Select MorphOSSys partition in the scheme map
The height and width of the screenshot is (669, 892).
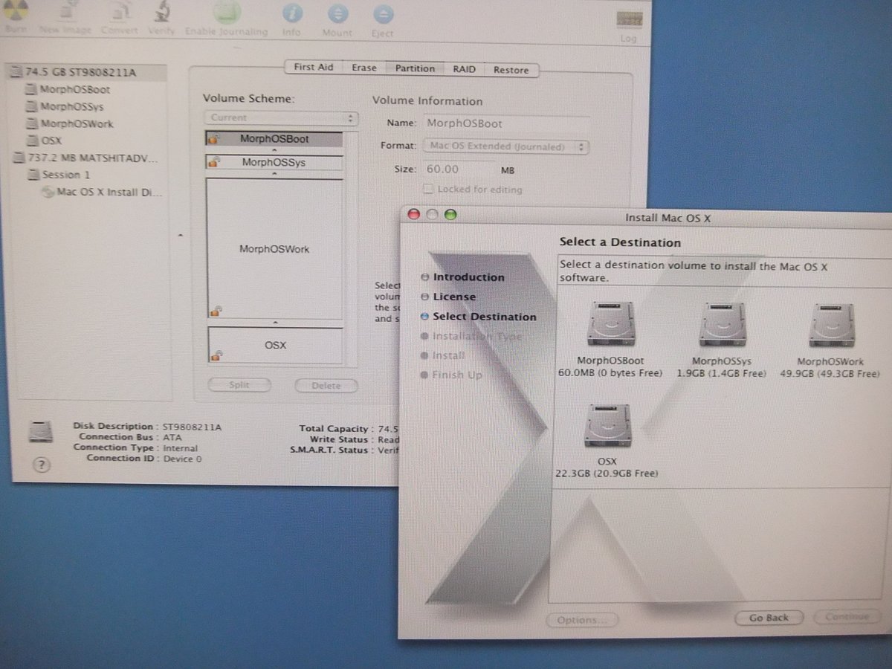click(x=274, y=162)
